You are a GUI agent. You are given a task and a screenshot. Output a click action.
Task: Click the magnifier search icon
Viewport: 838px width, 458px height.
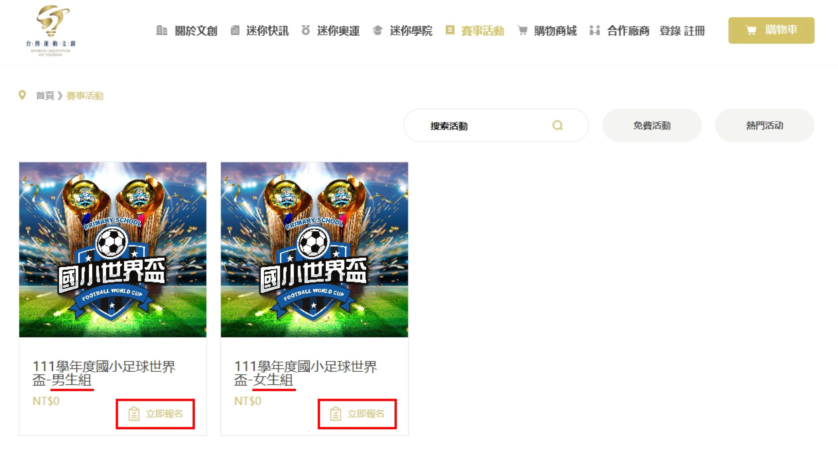(557, 126)
